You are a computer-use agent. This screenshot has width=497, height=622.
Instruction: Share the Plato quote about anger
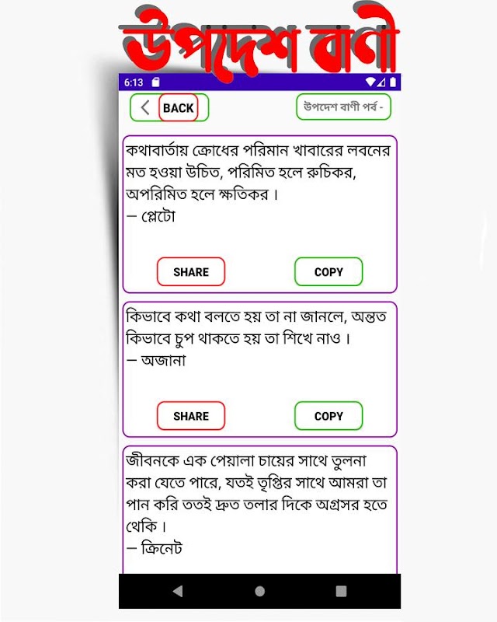click(191, 271)
